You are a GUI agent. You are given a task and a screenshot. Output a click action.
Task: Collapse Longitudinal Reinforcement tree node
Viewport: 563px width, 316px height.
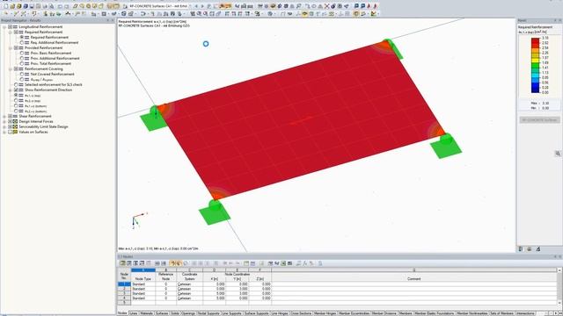click(x=4, y=27)
